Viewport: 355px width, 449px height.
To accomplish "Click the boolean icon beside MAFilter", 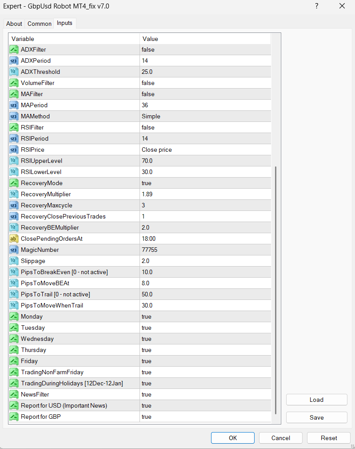I will (14, 94).
